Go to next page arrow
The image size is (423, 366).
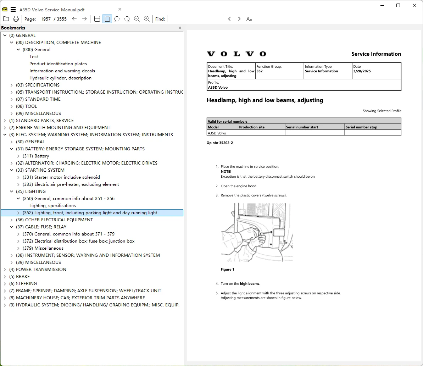click(84, 19)
